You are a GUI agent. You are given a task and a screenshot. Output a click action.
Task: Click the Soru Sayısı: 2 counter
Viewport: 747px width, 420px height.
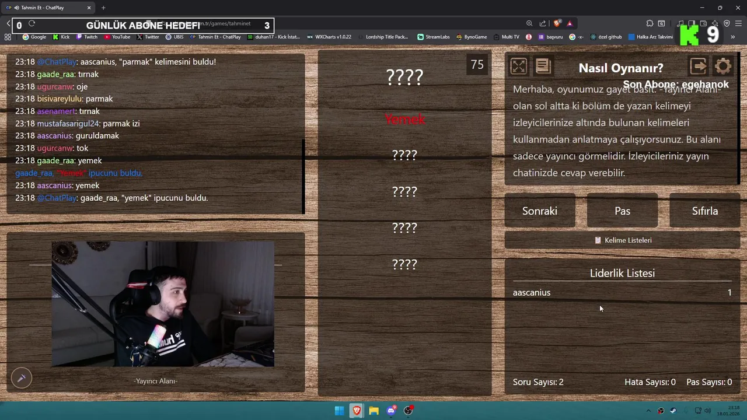(x=538, y=382)
